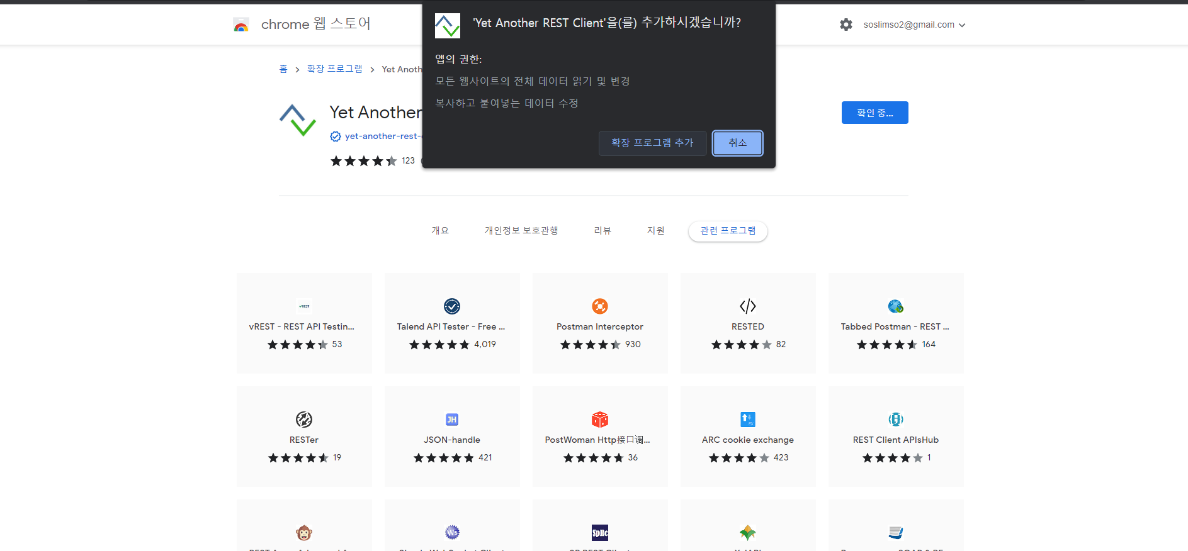Open the Talend API Tester icon
This screenshot has width=1188, height=551.
click(452, 306)
